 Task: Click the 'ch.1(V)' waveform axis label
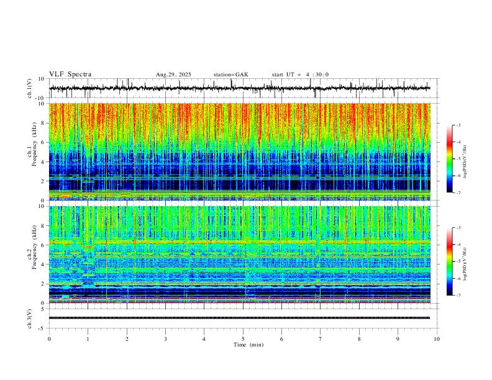tap(30, 88)
